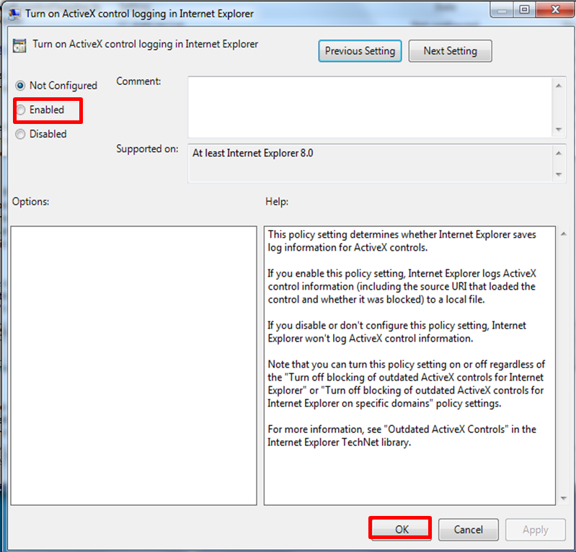This screenshot has width=576, height=552.
Task: Click inside the Options panel
Action: [x=133, y=365]
